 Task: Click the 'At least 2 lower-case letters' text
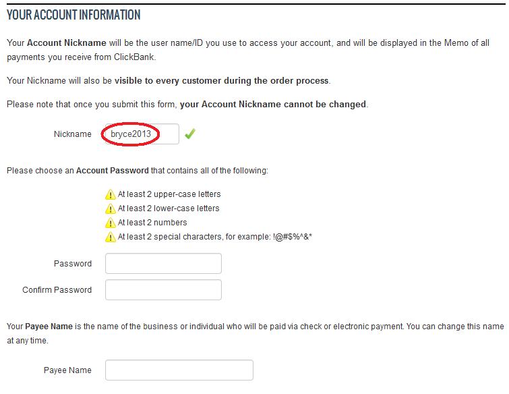(x=169, y=208)
